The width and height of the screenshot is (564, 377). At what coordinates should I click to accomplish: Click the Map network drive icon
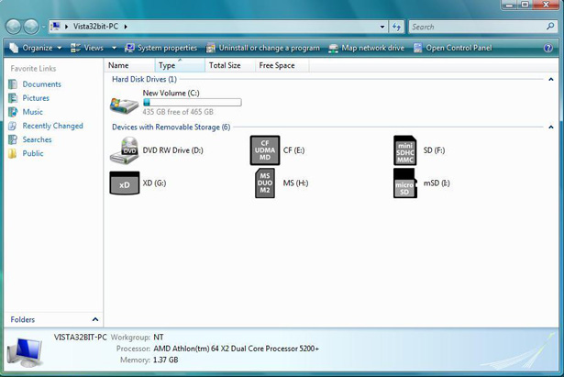(x=334, y=49)
